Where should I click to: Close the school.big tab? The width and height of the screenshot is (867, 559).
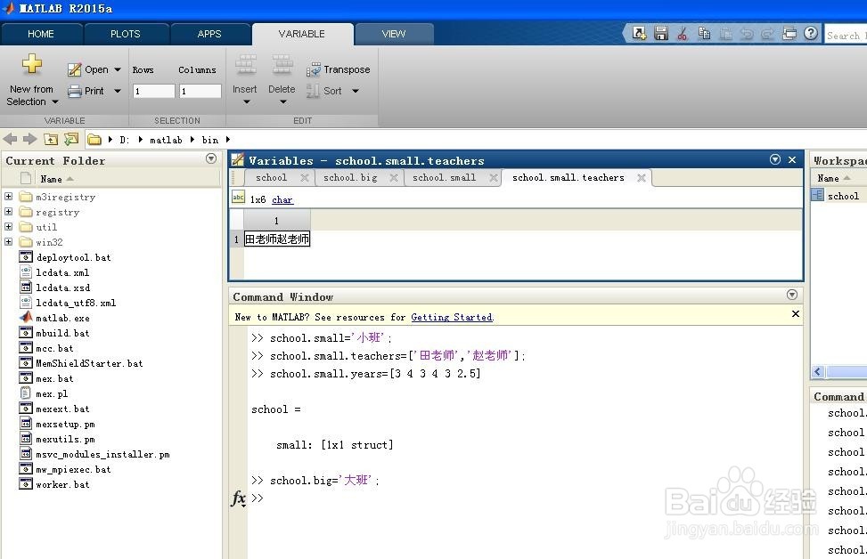coord(394,178)
